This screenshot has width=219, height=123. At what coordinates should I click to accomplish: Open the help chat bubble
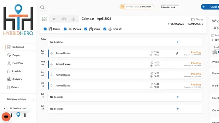pyautogui.click(x=6, y=117)
